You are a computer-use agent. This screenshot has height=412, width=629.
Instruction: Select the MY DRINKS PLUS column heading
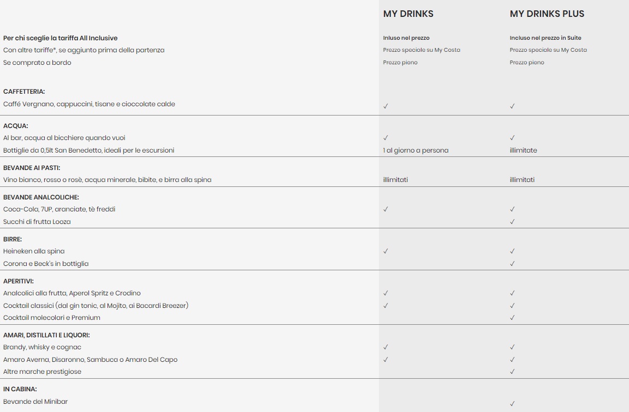coord(547,14)
